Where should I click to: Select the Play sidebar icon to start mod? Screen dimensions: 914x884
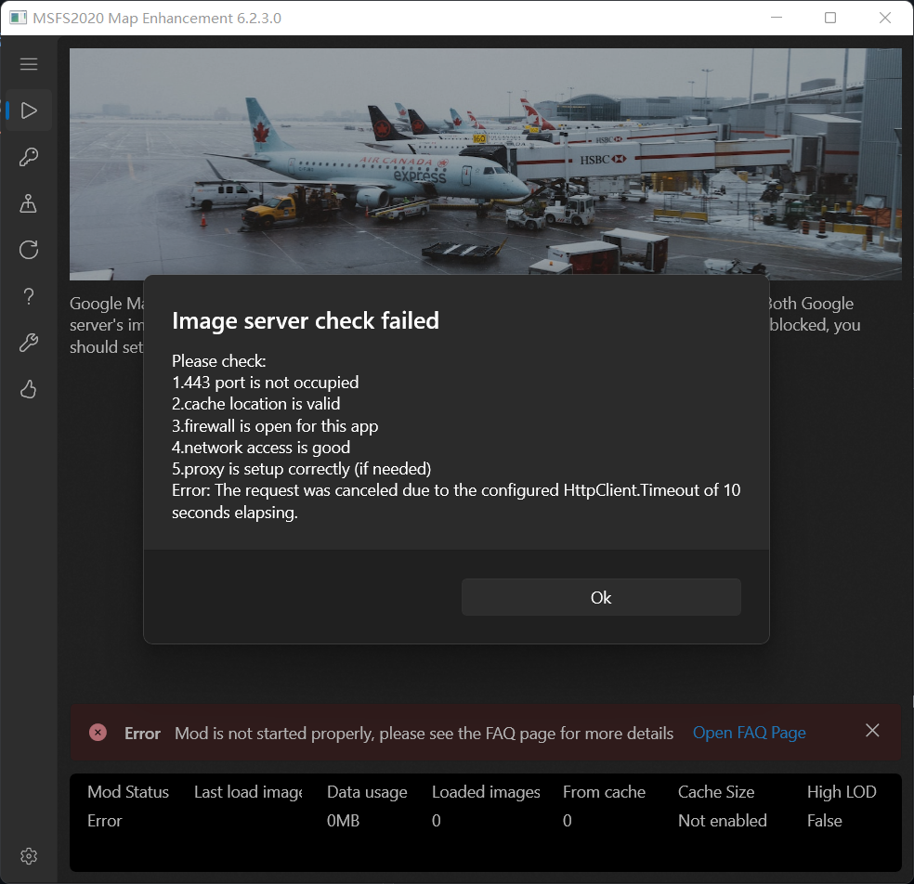[28, 110]
